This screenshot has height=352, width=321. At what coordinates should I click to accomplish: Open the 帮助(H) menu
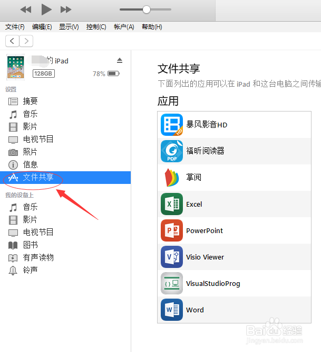click(152, 27)
